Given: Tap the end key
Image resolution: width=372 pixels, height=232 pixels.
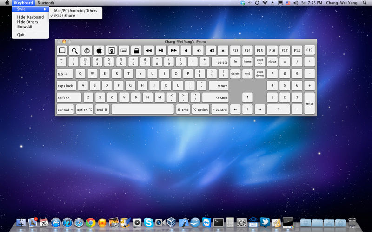Looking at the screenshot, I should [x=247, y=74].
